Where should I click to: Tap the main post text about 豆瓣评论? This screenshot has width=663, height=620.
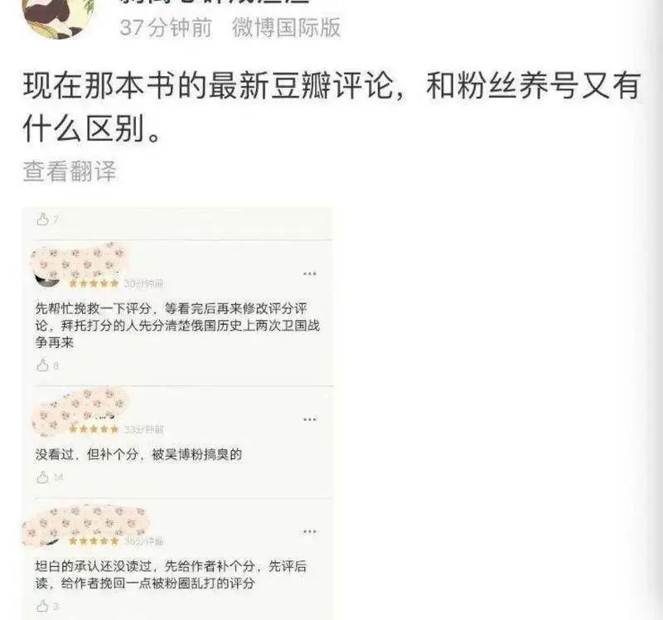pos(331,108)
